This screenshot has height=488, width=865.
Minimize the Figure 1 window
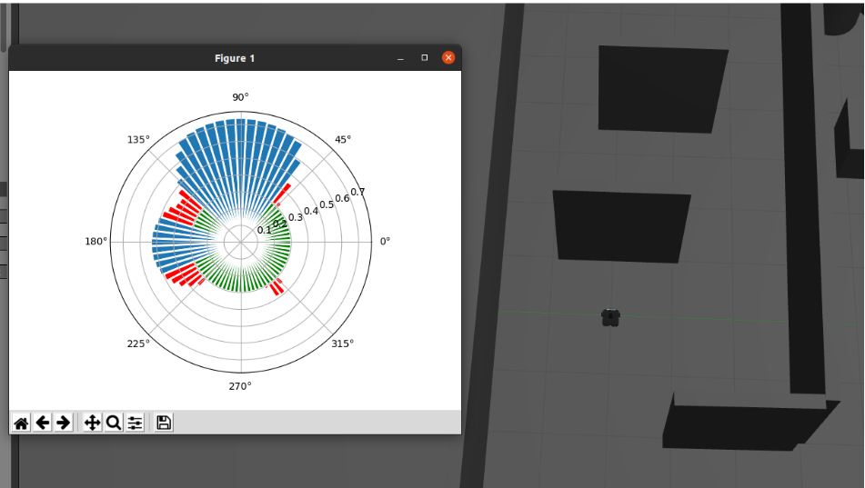400,58
